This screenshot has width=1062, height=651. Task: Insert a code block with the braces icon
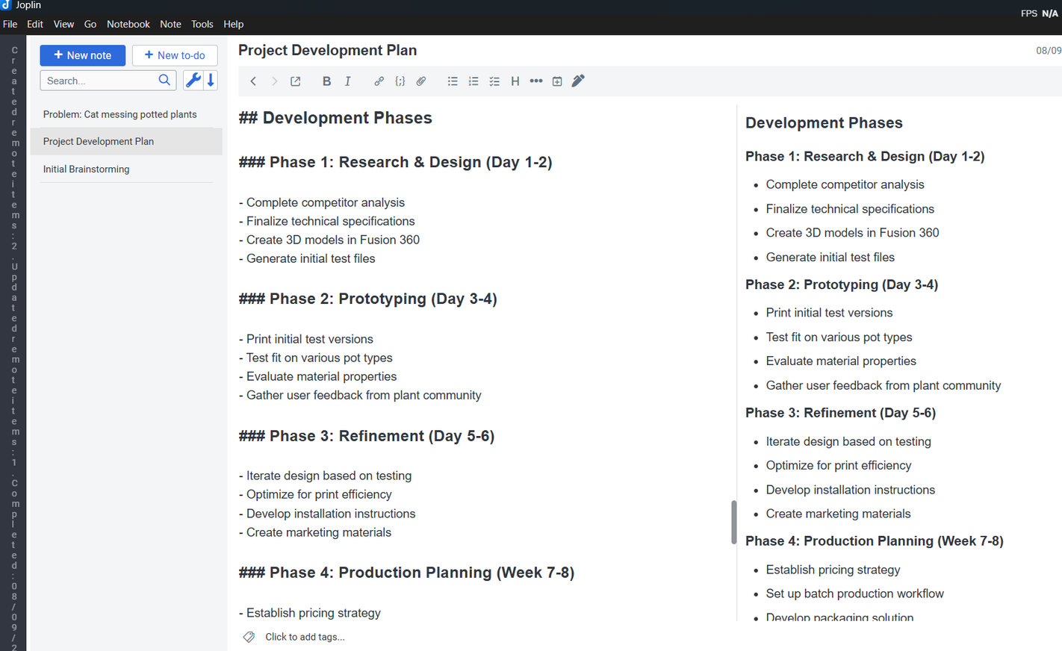(x=400, y=81)
